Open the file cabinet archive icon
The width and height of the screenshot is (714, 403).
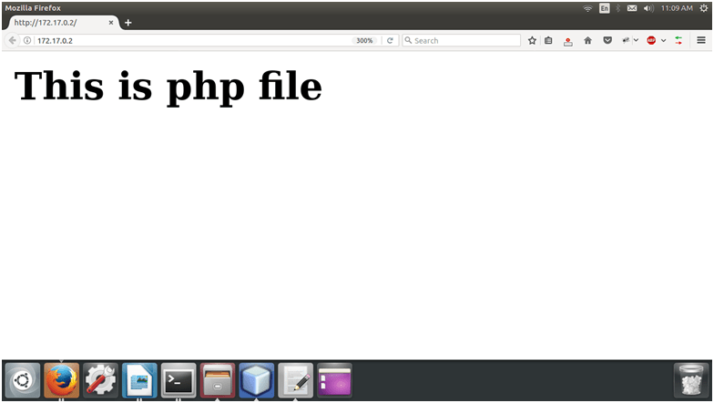click(218, 380)
